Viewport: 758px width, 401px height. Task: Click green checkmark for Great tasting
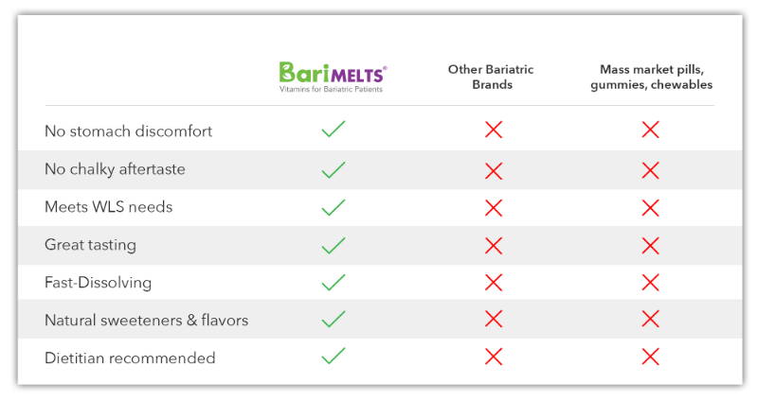(334, 245)
